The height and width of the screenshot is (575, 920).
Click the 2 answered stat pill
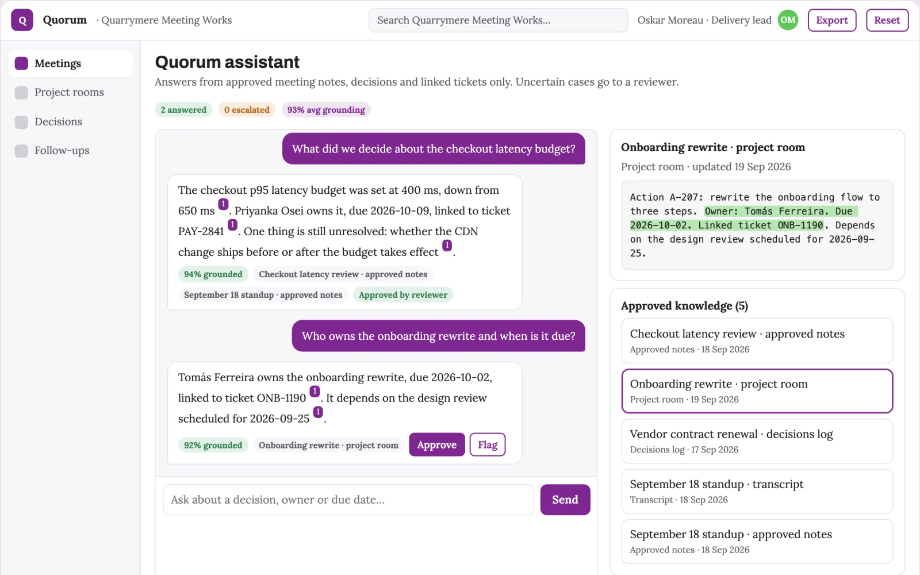(x=183, y=110)
